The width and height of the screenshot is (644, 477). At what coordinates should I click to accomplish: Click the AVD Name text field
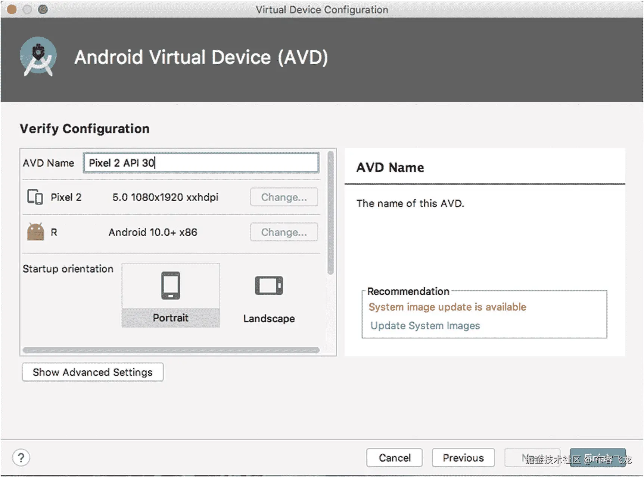tap(201, 162)
